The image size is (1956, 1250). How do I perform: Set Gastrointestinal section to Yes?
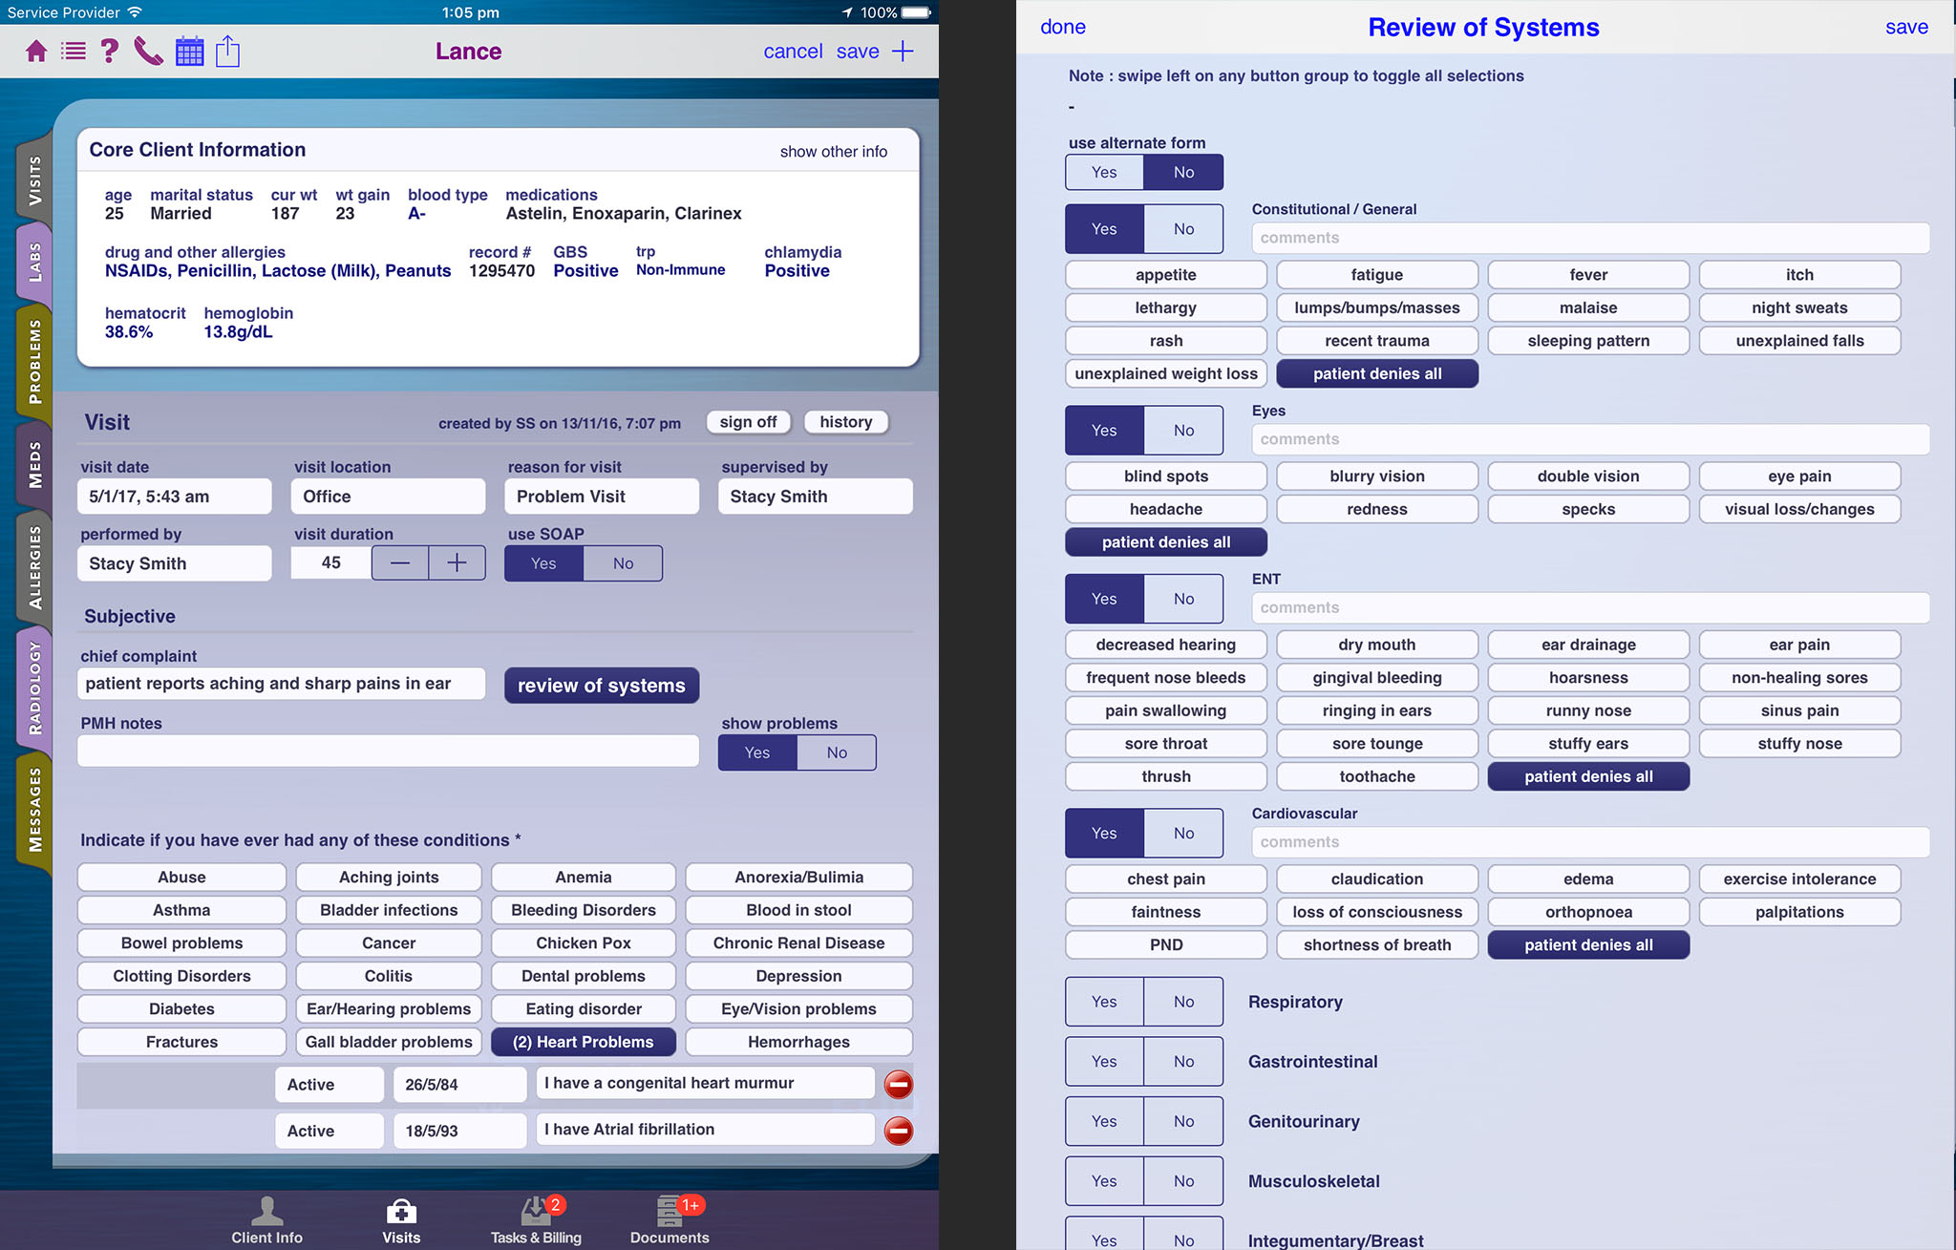coord(1104,1062)
